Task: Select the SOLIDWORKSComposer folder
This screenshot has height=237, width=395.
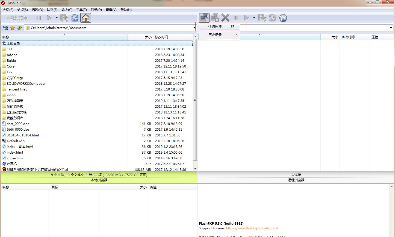Action: click(x=26, y=84)
